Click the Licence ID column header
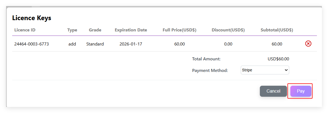The height and width of the screenshot is (113, 328). 25,30
